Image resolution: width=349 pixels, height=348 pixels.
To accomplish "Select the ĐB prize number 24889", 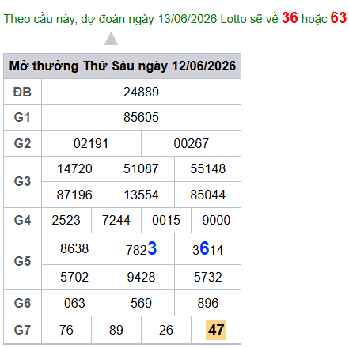I will coord(141,92).
